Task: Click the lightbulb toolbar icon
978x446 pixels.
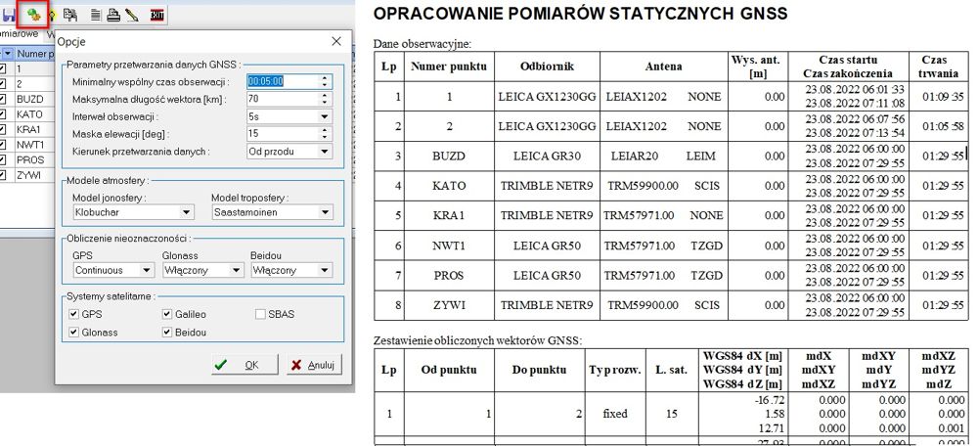Action: (51, 15)
